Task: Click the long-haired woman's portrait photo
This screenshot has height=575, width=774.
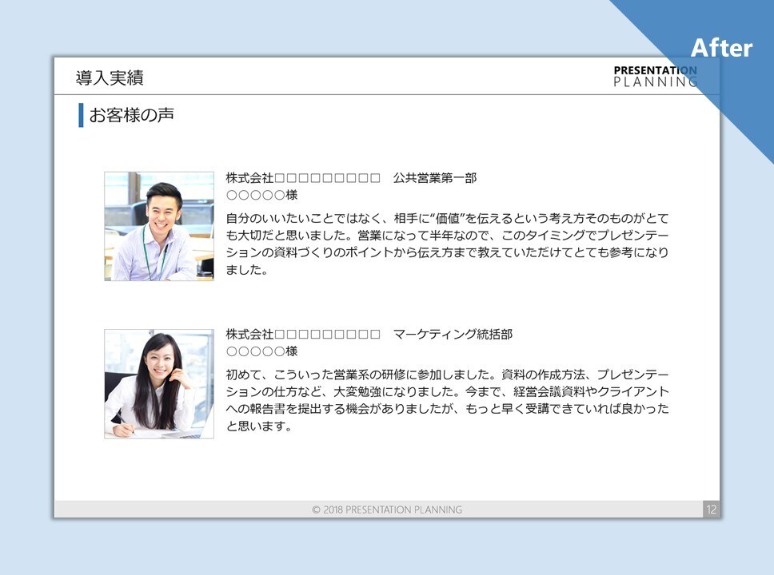Action: [x=159, y=383]
